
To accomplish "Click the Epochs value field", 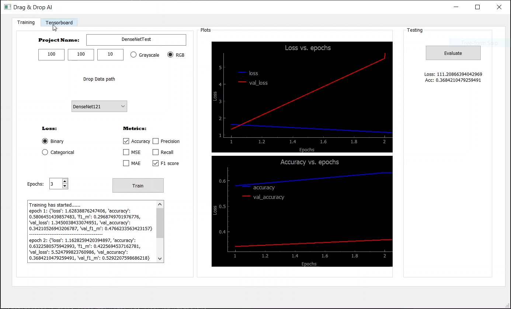I will pos(56,184).
